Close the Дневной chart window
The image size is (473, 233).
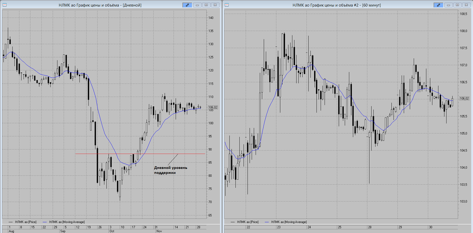tap(216, 5)
